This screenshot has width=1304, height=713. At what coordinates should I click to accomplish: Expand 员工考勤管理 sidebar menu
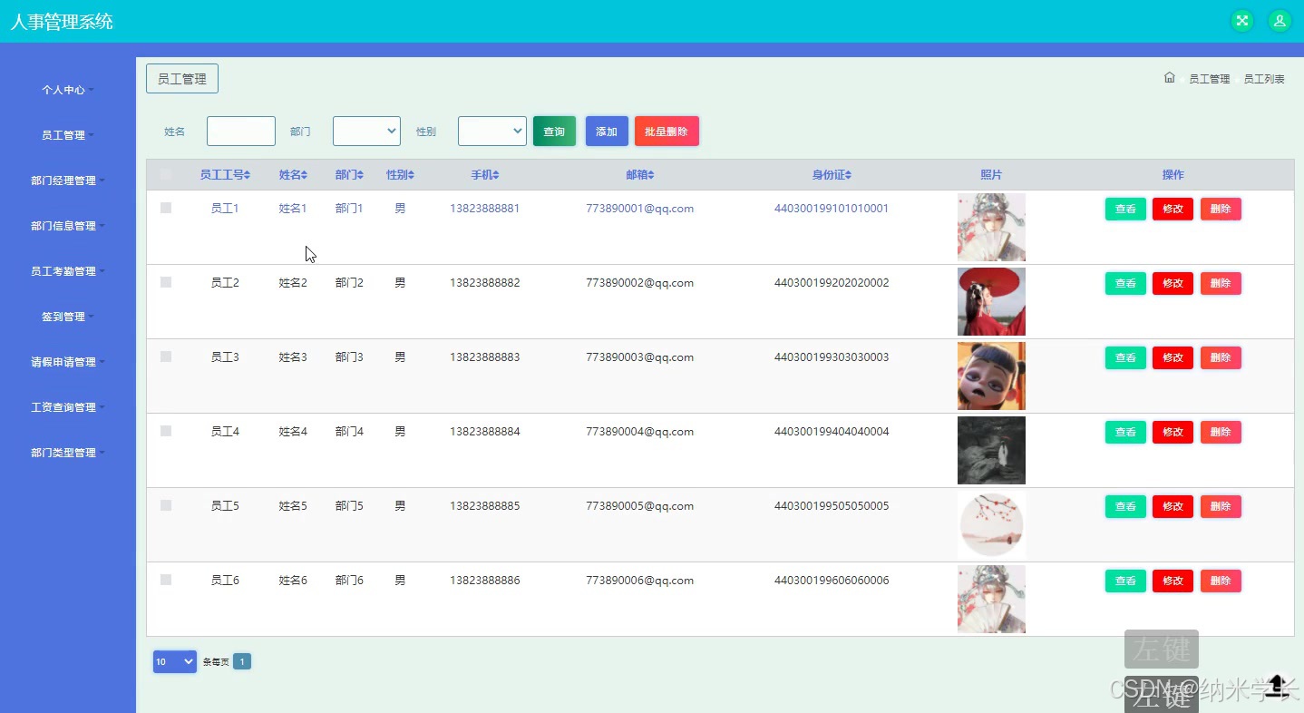pos(67,271)
